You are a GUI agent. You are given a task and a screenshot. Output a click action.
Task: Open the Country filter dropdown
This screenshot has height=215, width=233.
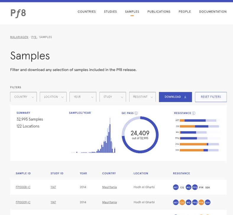[23, 97]
